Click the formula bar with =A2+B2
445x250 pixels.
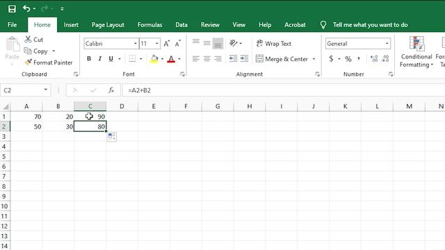(283, 90)
